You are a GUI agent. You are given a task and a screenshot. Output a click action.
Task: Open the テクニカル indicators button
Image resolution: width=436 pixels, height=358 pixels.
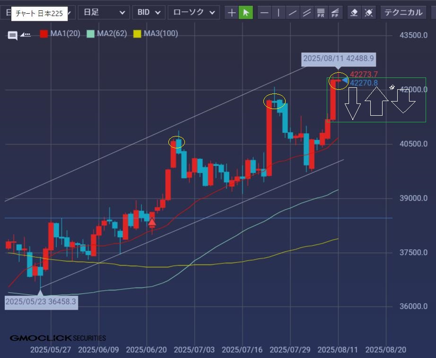point(403,12)
